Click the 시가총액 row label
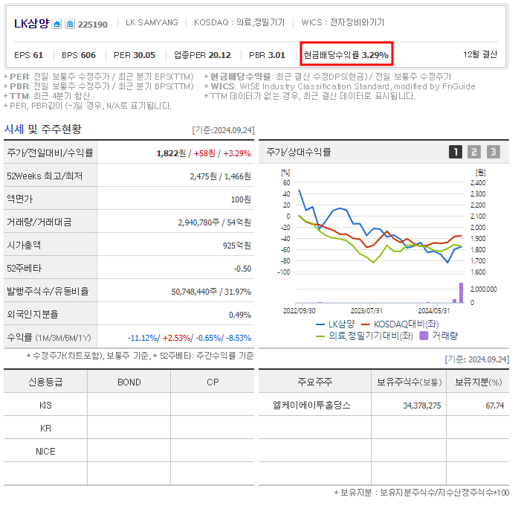The width and height of the screenshot is (521, 506). click(24, 245)
